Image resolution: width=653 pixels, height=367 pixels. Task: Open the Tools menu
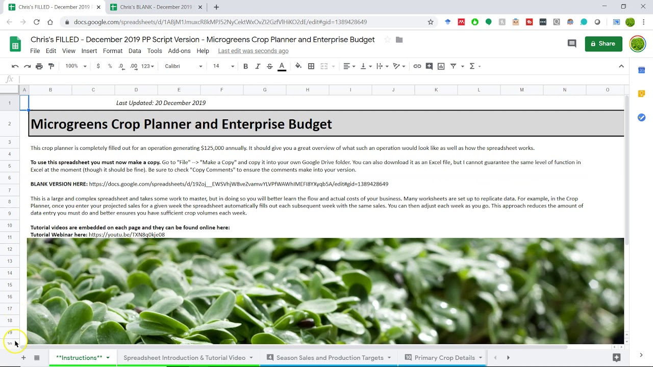[155, 51]
